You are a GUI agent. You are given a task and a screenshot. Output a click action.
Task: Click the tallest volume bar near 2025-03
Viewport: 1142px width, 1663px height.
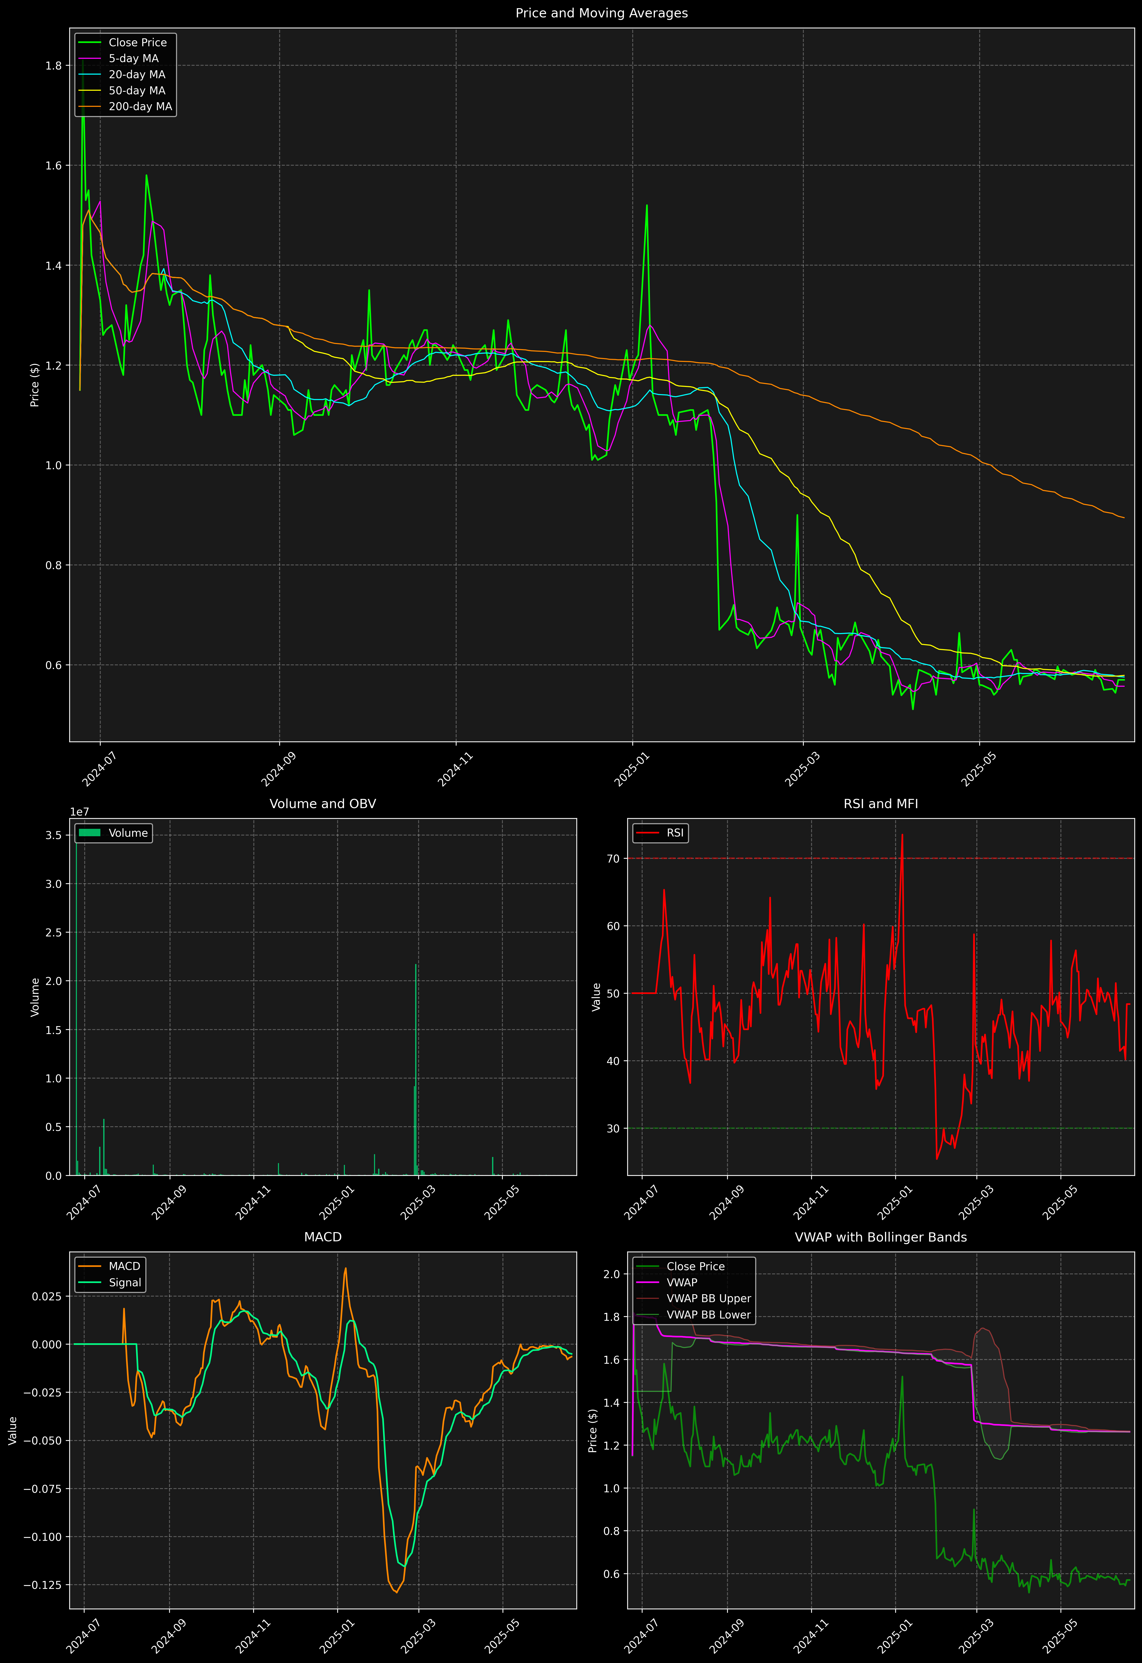click(x=416, y=1070)
